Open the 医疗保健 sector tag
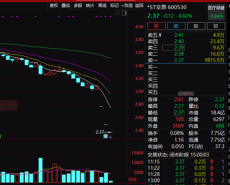 pos(216,8)
